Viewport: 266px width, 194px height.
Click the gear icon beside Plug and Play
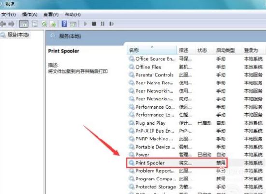(x=131, y=123)
